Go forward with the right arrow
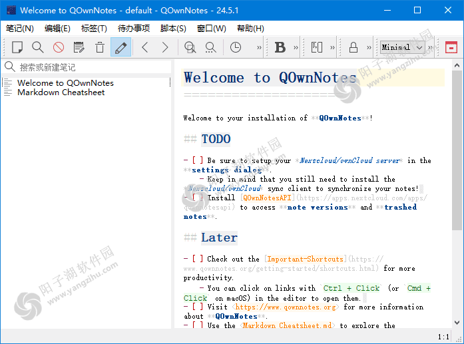Viewport: 464px width, 344px height. [165, 47]
